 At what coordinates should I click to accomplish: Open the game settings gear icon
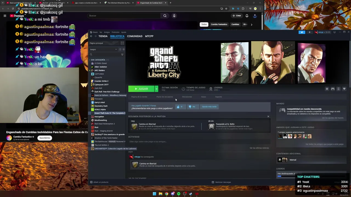pos(327,89)
